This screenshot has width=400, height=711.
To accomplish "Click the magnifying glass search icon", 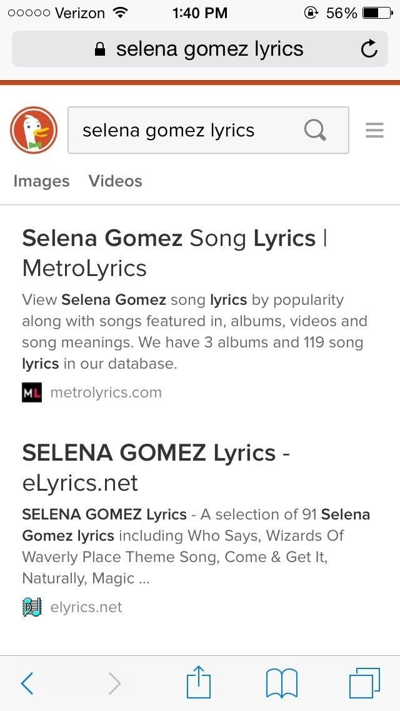I will click(x=315, y=130).
